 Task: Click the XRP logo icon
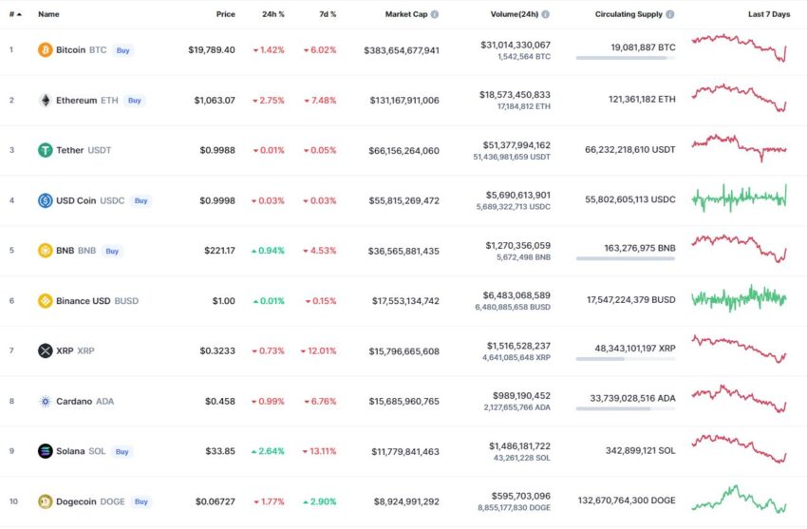tap(46, 351)
